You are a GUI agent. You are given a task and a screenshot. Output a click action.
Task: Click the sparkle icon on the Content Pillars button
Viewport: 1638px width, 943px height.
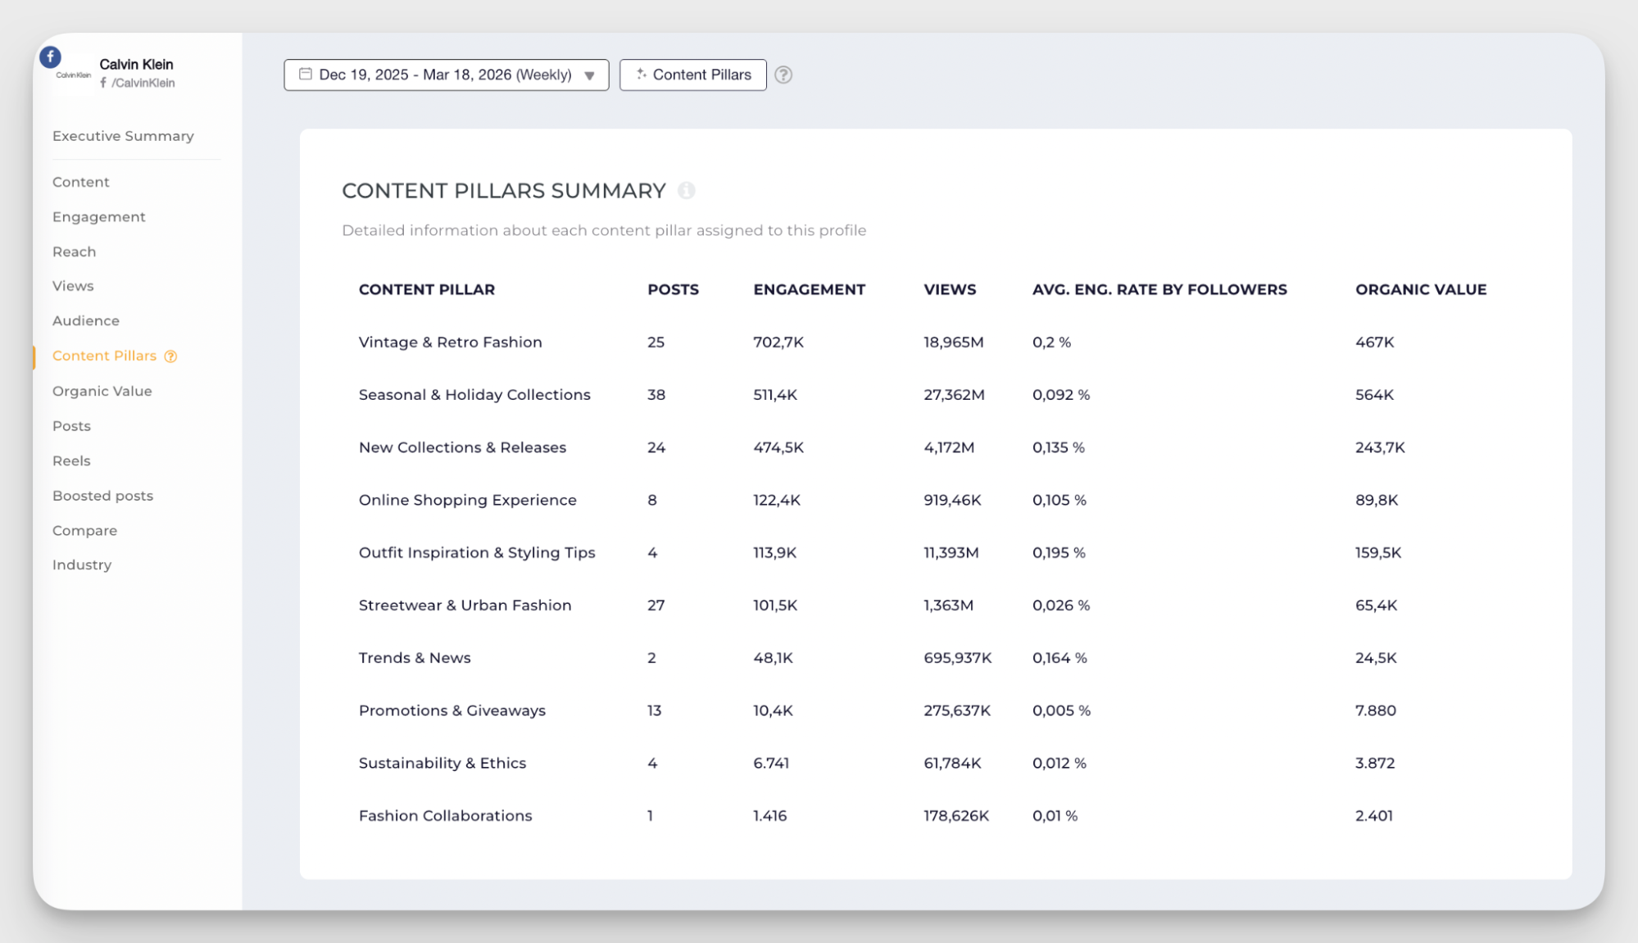click(641, 74)
